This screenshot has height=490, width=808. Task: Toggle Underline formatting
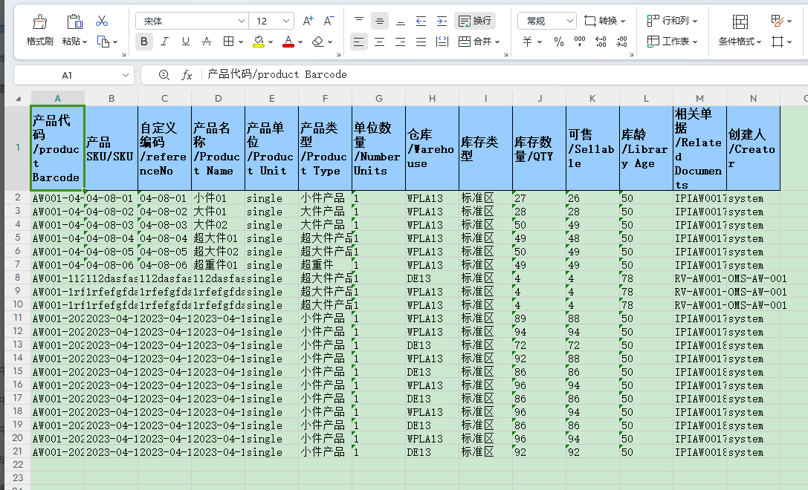[x=186, y=42]
